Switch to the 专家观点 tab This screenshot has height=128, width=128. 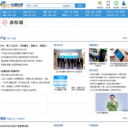[x=21, y=119]
